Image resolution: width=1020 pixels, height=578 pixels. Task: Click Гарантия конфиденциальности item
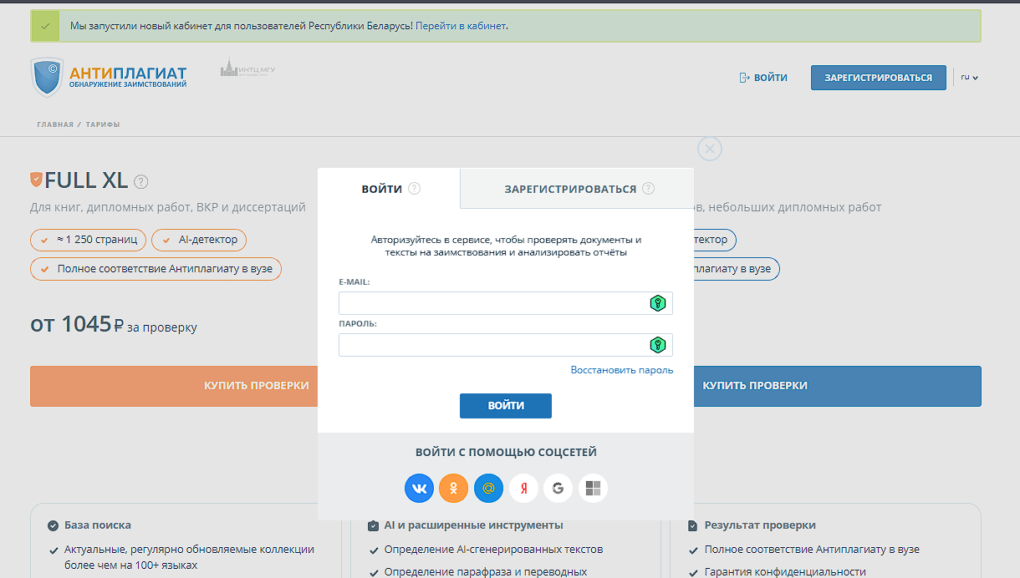coord(785,572)
